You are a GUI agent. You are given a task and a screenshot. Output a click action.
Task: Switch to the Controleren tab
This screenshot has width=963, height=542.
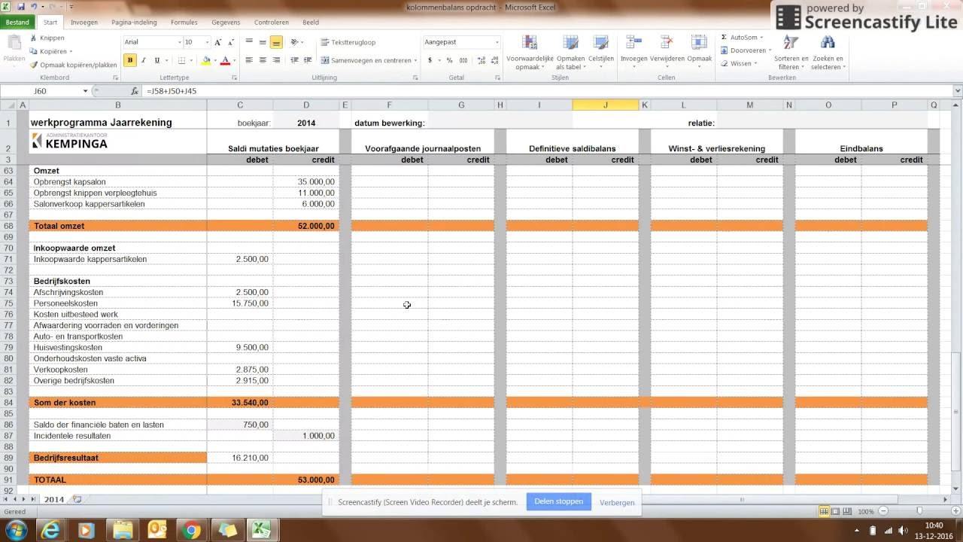(x=272, y=23)
